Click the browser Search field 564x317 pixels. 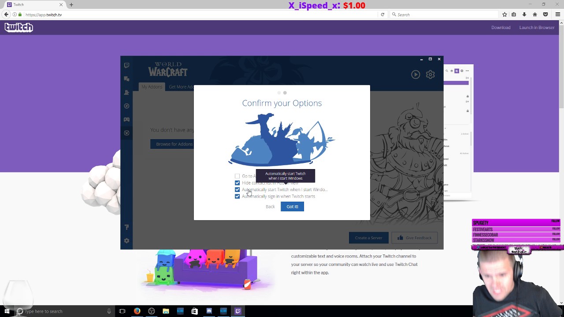pos(444,15)
